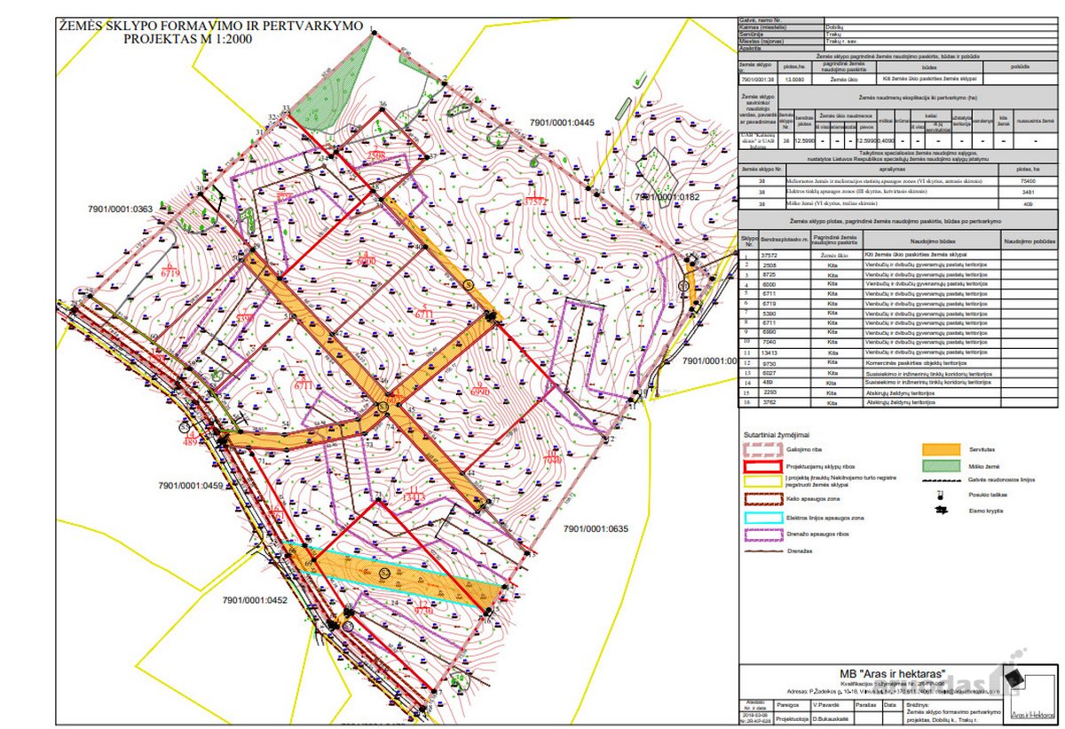Click neighbor parcel label 7901/0001:0363

click(x=121, y=210)
